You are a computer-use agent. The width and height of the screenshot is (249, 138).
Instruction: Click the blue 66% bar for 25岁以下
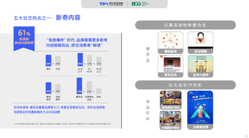coord(80,60)
